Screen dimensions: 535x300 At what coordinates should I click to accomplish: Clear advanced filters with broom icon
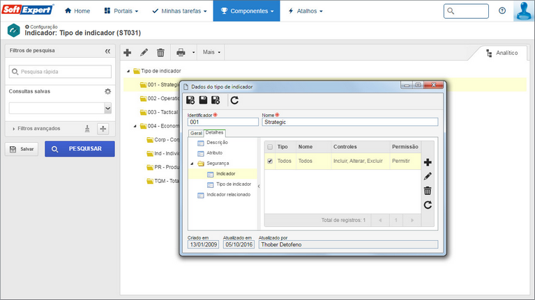click(x=87, y=129)
